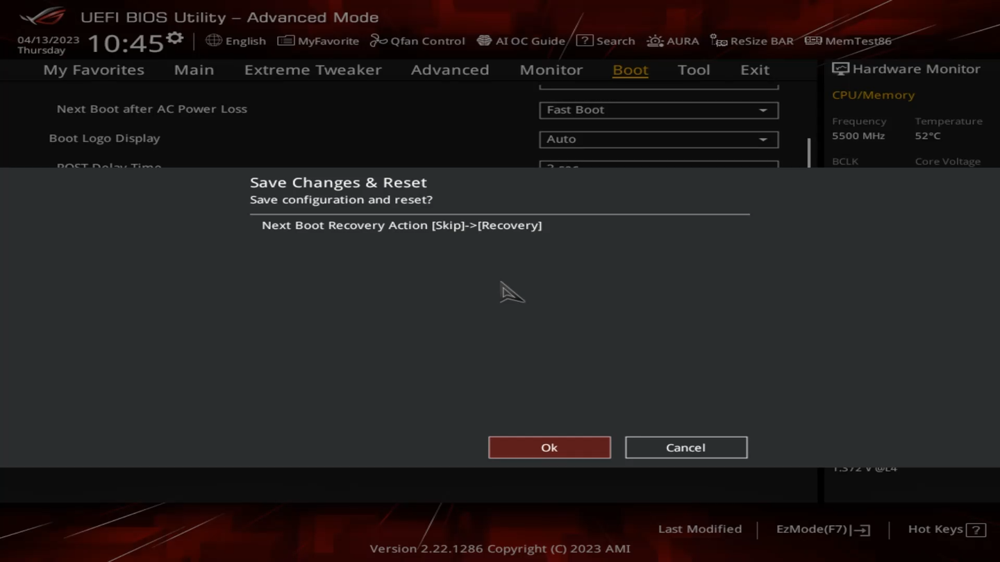1000x562 pixels.
Task: Go to the Monitor tab
Action: click(x=551, y=70)
